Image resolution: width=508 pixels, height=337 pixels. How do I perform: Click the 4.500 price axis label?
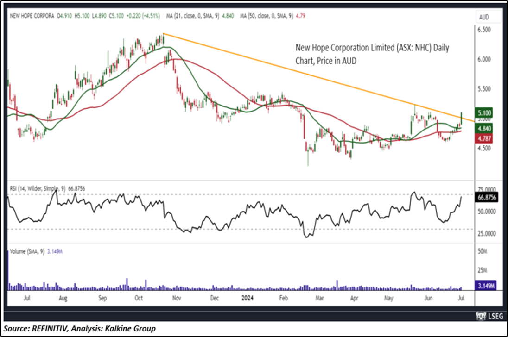484,148
